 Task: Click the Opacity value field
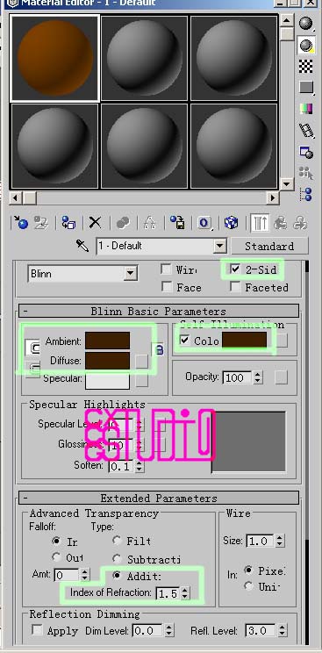(238, 377)
